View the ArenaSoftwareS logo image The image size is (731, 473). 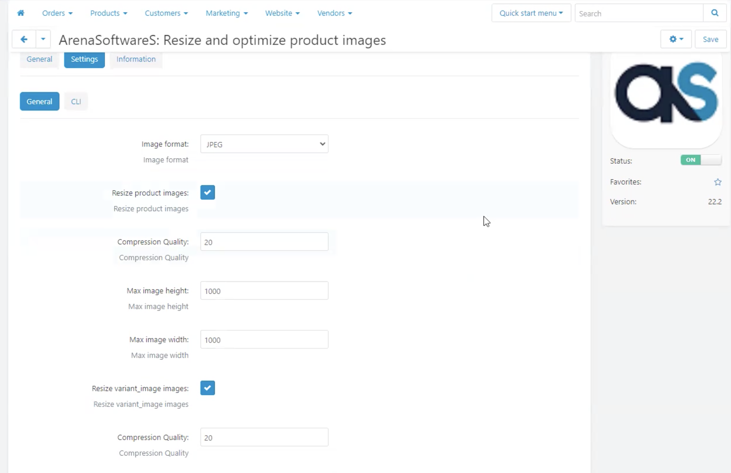pos(666,93)
